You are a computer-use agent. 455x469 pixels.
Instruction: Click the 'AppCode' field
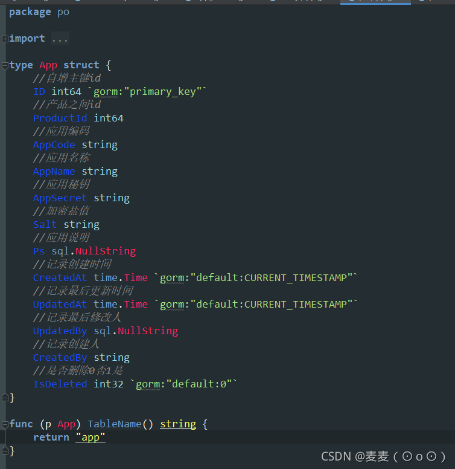pos(54,144)
